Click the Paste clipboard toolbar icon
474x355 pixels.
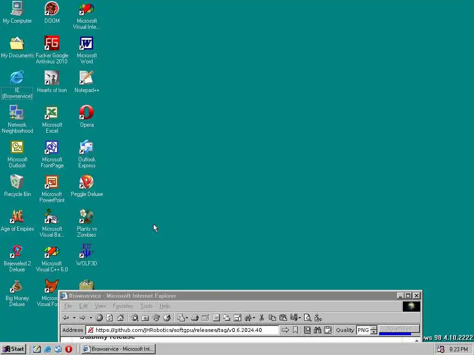(x=283, y=318)
